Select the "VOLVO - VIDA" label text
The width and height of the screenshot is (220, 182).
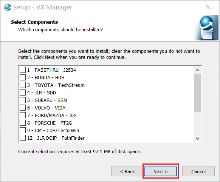pos(50,108)
